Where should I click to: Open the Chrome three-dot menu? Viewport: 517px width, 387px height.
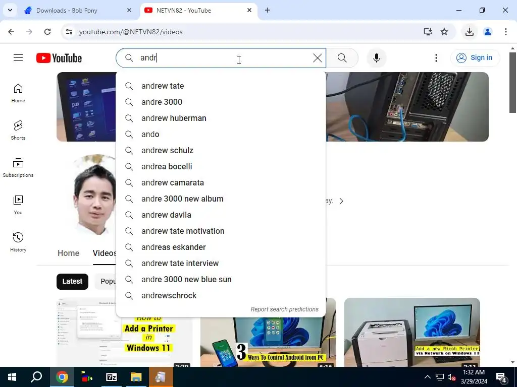coord(505,32)
